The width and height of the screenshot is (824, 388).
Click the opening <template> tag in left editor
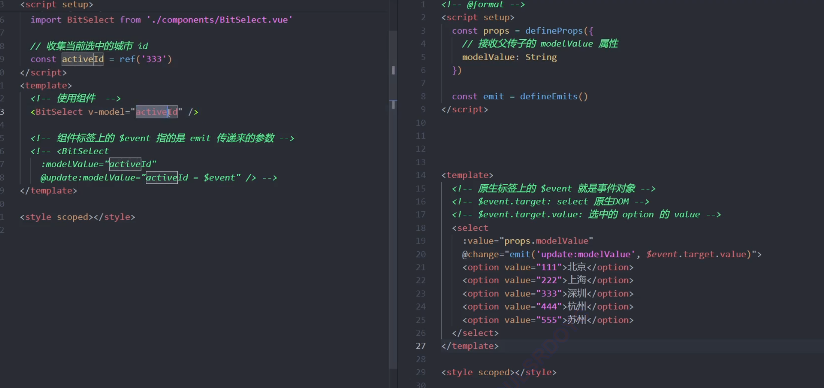coord(46,86)
